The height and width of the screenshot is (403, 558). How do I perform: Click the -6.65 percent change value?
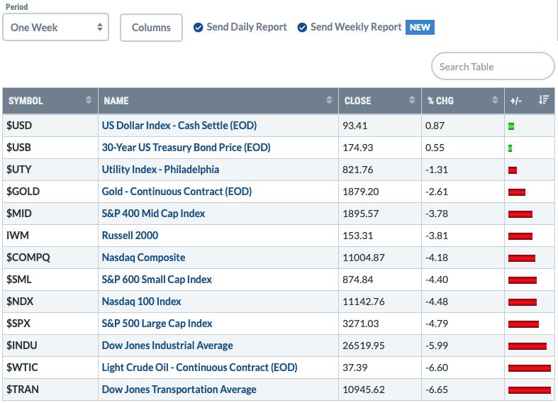(x=436, y=390)
